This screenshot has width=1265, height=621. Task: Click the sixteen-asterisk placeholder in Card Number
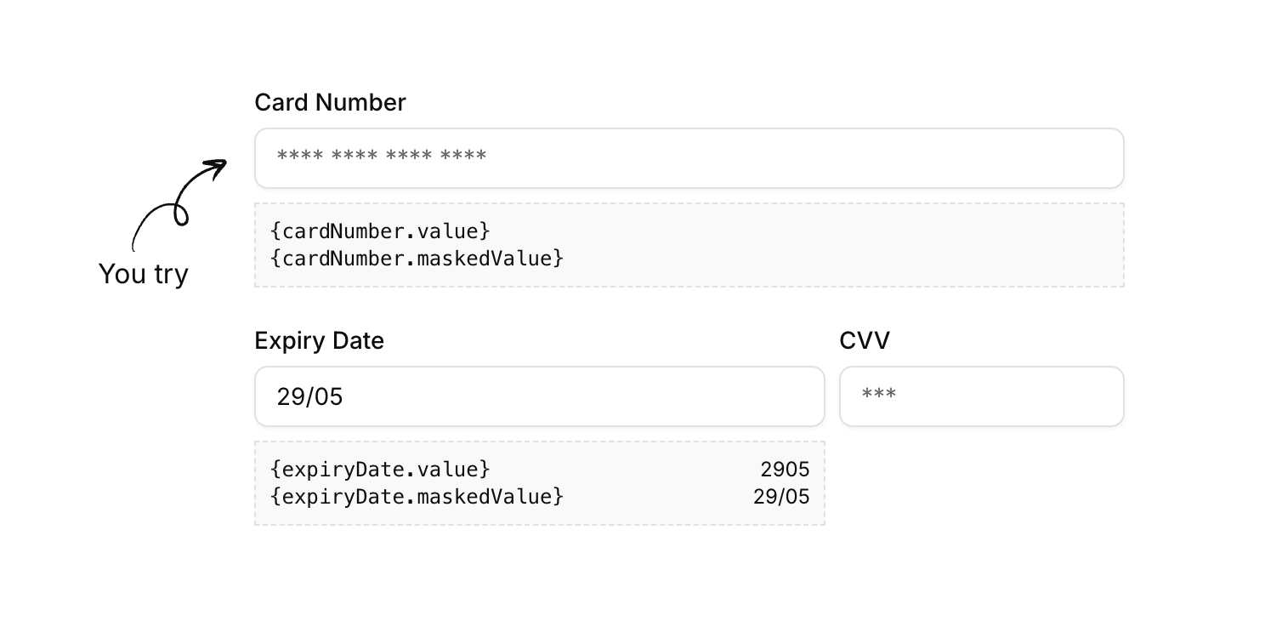point(382,157)
